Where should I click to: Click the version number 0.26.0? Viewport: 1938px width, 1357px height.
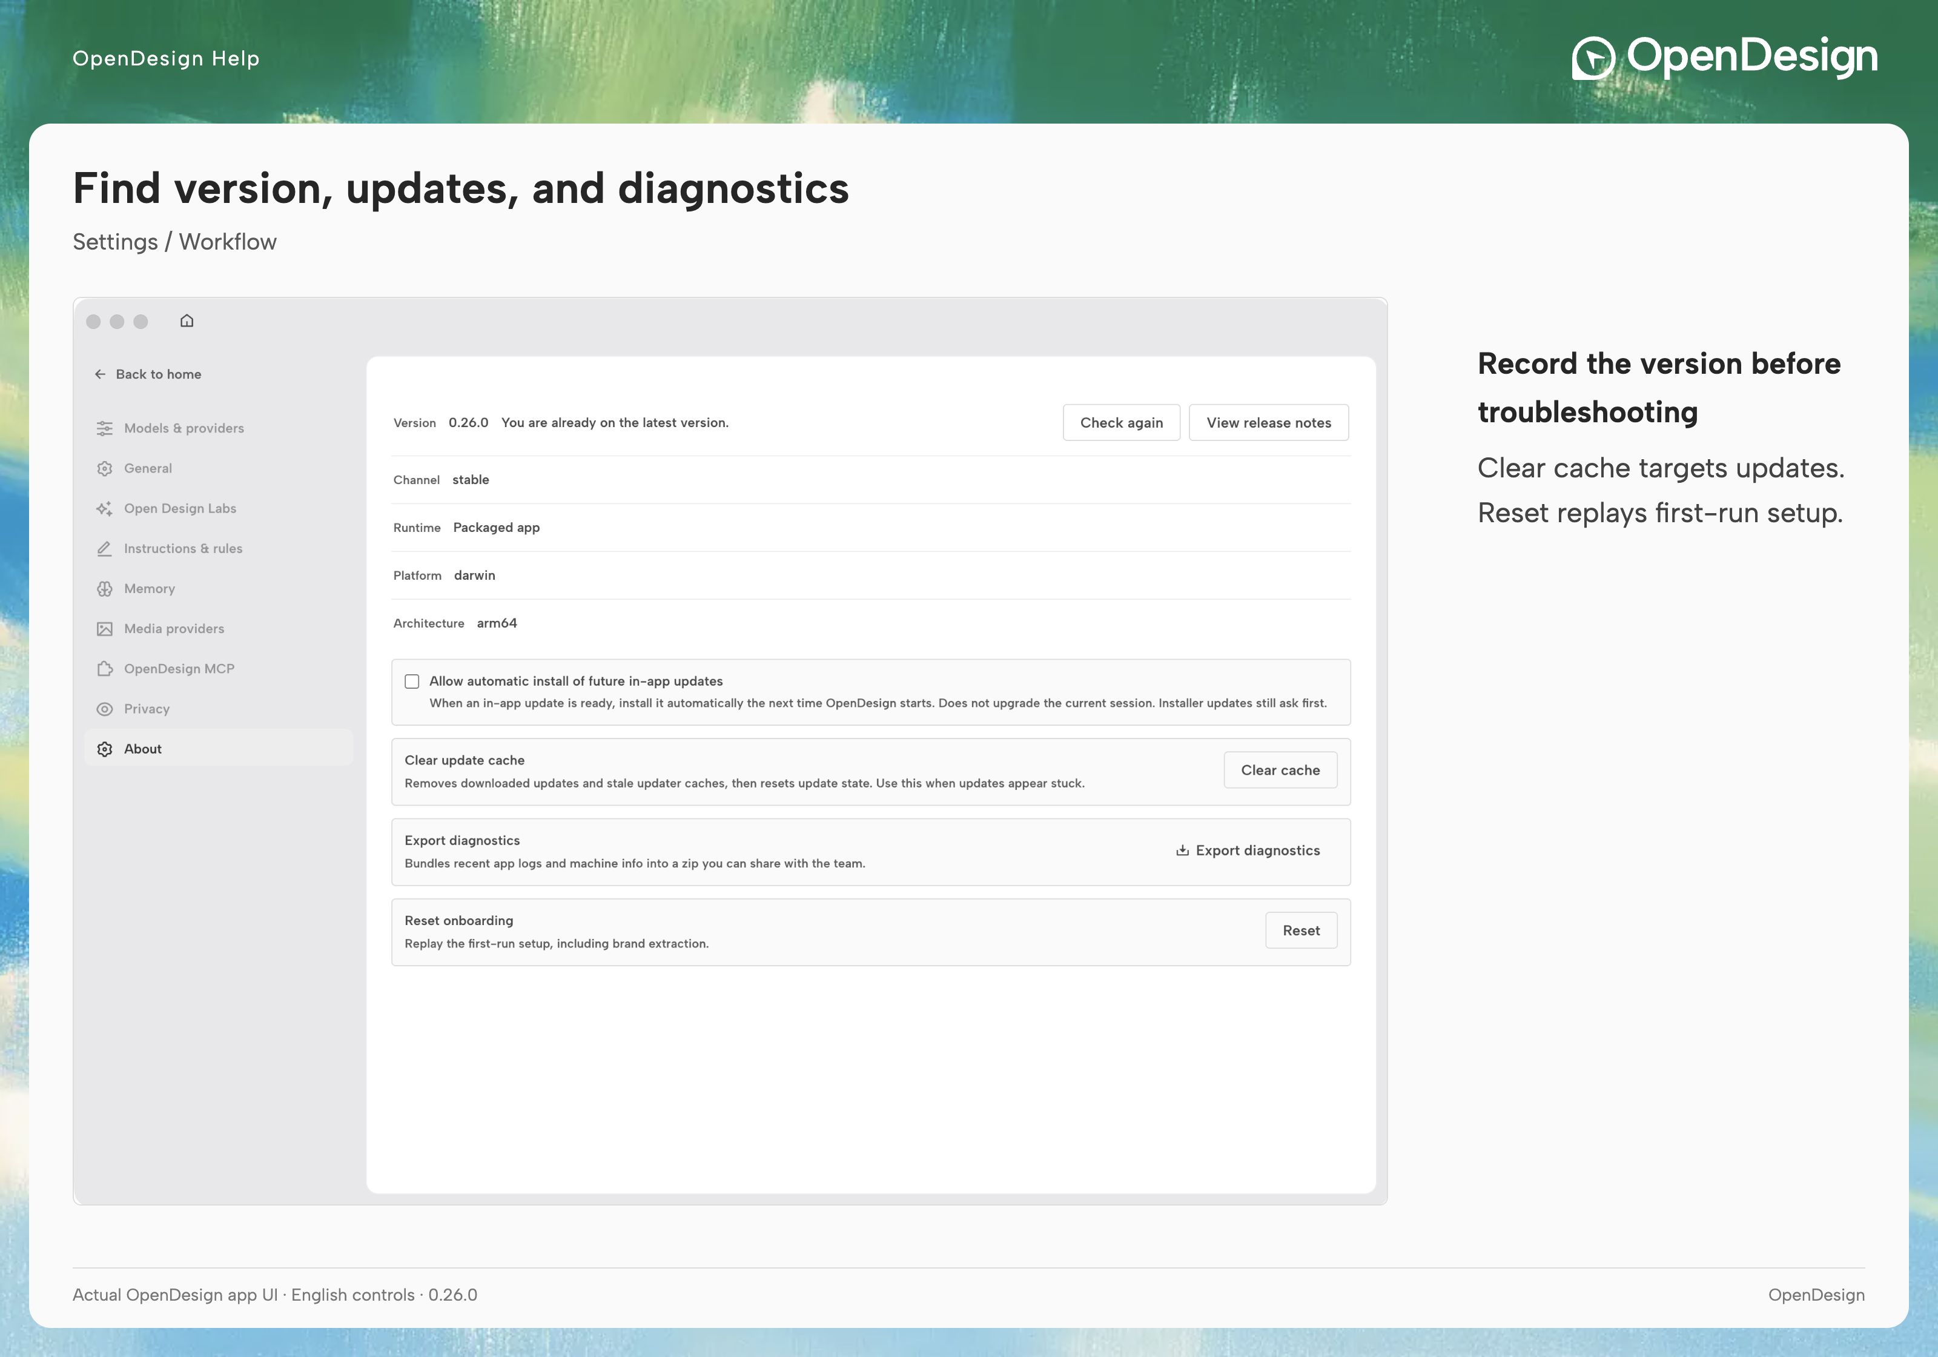pyautogui.click(x=469, y=423)
